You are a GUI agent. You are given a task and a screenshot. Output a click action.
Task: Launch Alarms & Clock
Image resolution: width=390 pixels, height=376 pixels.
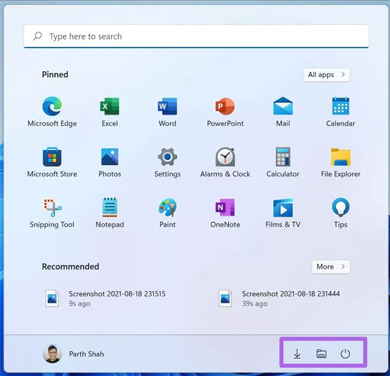click(225, 157)
